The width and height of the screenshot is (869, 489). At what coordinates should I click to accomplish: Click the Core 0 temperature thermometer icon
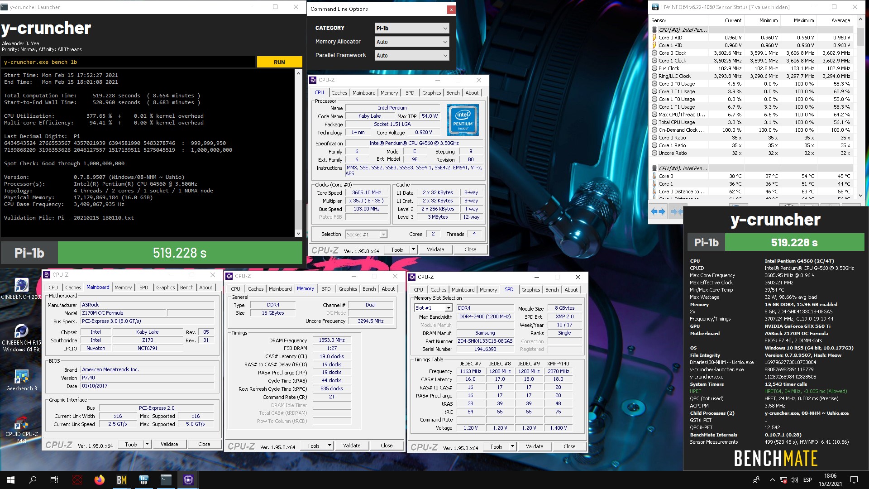(654, 176)
